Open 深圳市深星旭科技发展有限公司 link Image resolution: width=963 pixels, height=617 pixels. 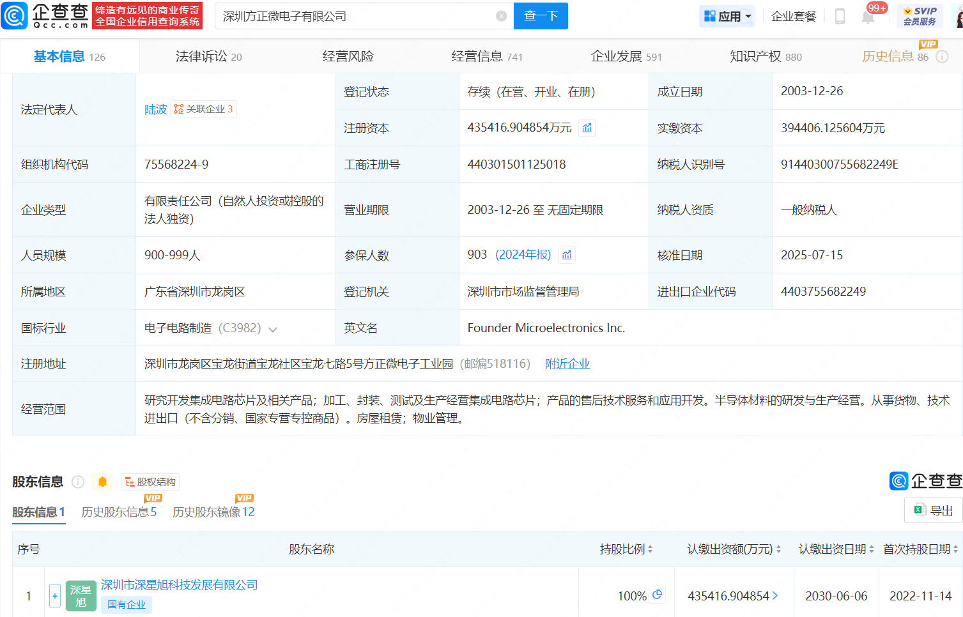pyautogui.click(x=180, y=585)
